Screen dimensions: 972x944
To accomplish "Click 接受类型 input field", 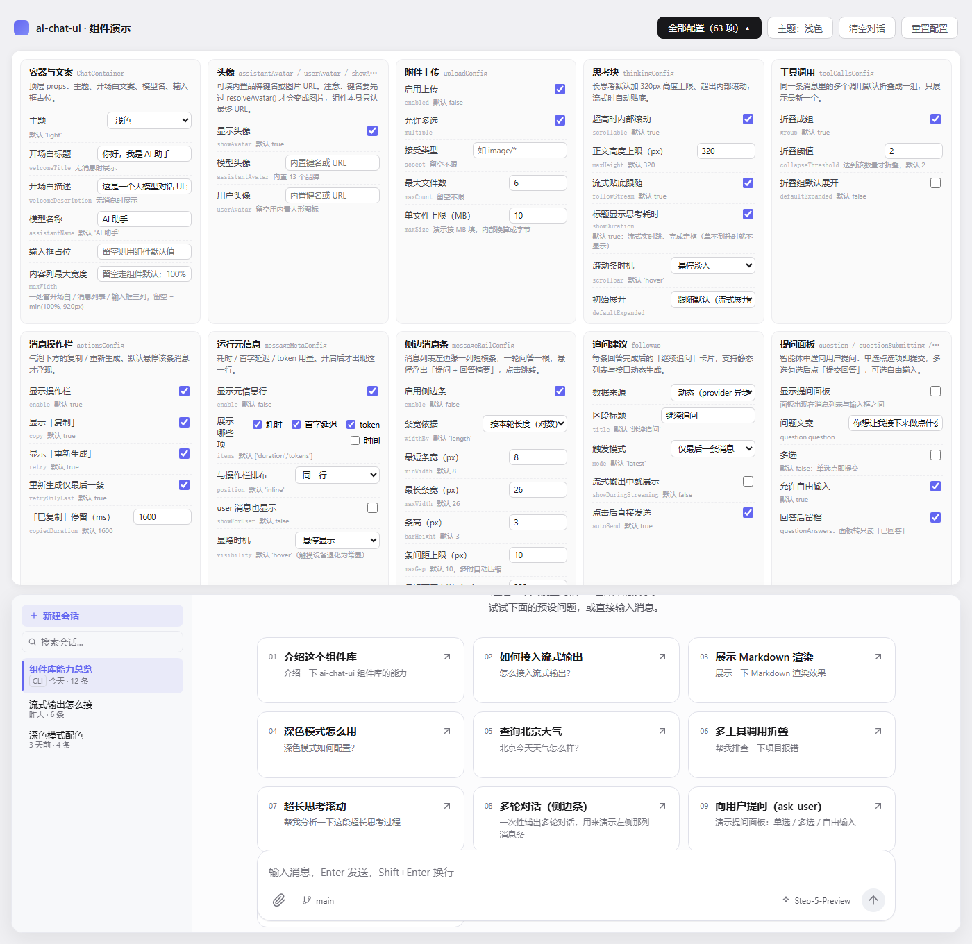I will click(520, 150).
